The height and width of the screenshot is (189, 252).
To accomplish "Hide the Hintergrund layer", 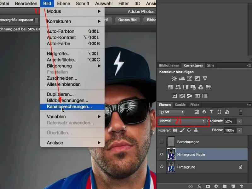I will (x=162, y=167).
